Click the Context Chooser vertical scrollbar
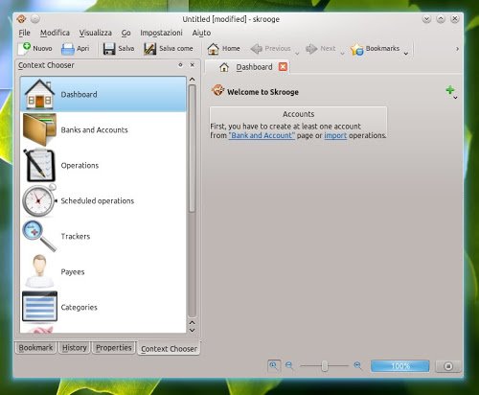The height and width of the screenshot is (395, 479). [x=192, y=199]
